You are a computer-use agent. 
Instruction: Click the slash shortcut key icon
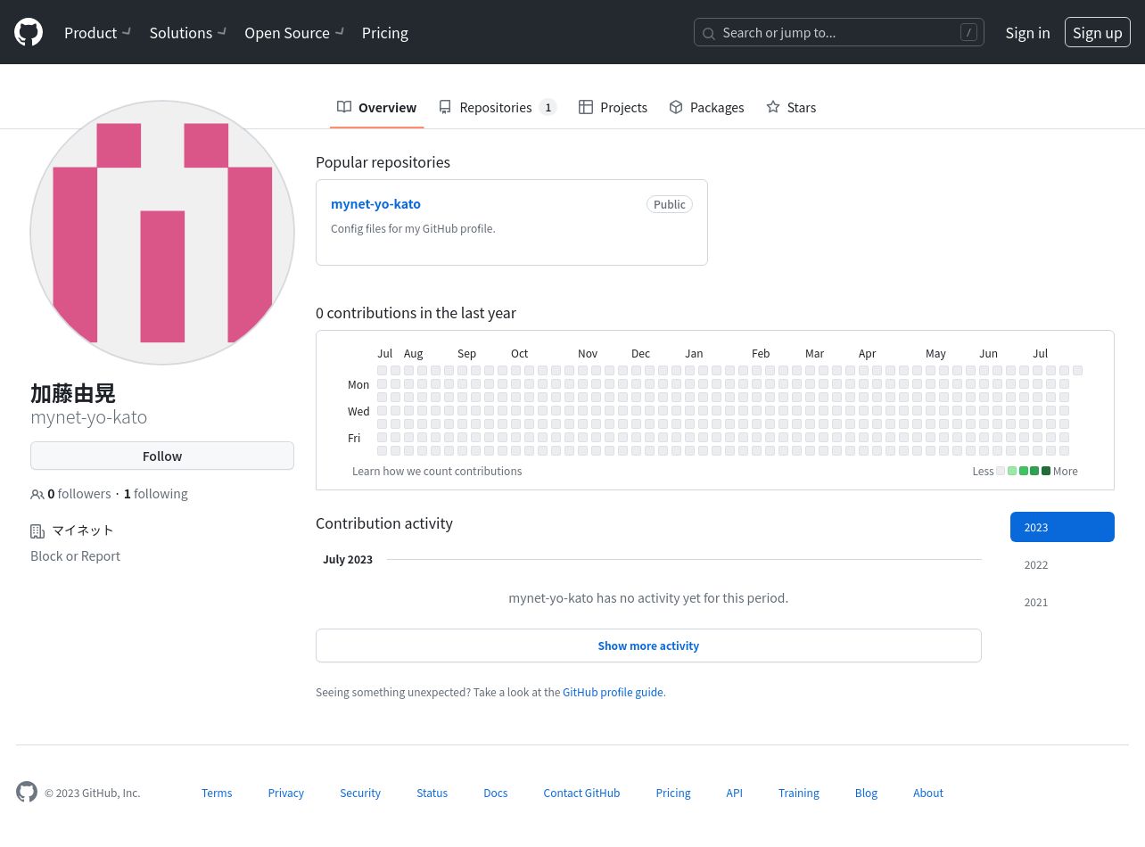(x=968, y=32)
